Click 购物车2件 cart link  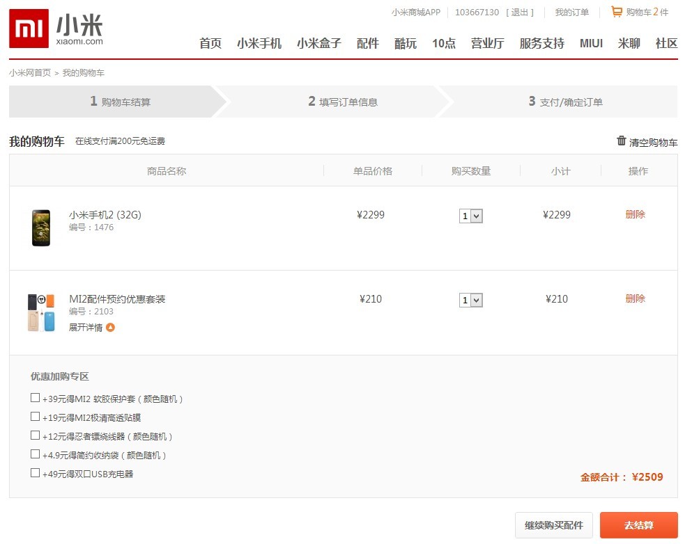coord(647,12)
